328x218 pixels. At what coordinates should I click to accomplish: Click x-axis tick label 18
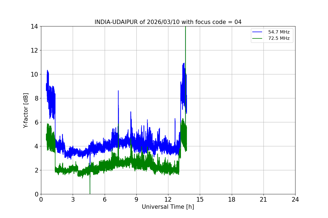point(232,199)
